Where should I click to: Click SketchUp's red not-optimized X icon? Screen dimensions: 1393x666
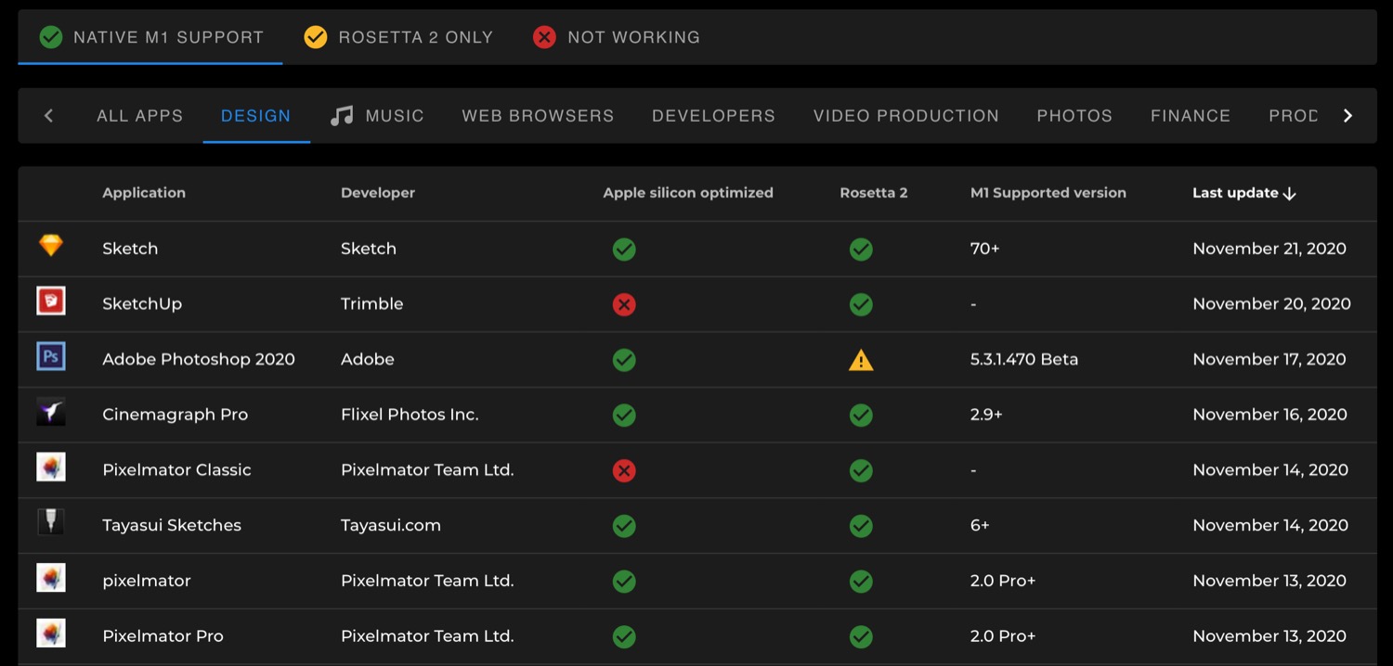(x=624, y=304)
